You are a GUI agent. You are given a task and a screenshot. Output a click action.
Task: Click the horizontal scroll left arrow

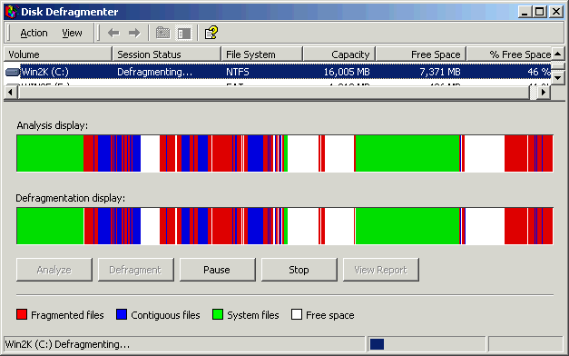click(x=11, y=93)
